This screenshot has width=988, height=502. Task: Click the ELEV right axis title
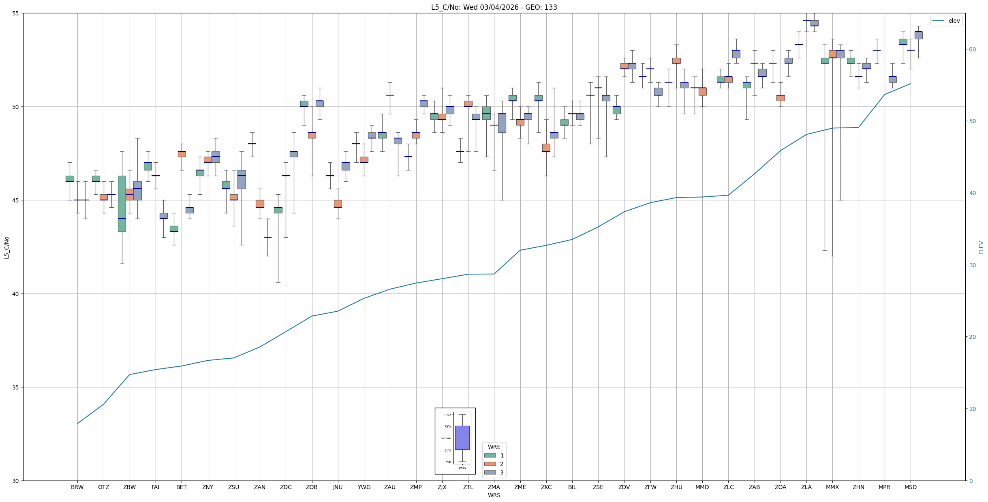tap(981, 247)
